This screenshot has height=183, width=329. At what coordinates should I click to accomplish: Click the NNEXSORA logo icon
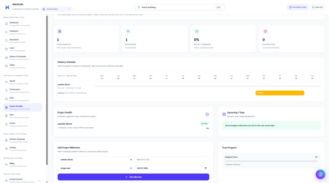pos(7,7)
